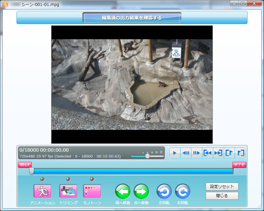This screenshot has width=264, height=211.
Task: Rotate video left with 左回転
Action: coord(164,191)
